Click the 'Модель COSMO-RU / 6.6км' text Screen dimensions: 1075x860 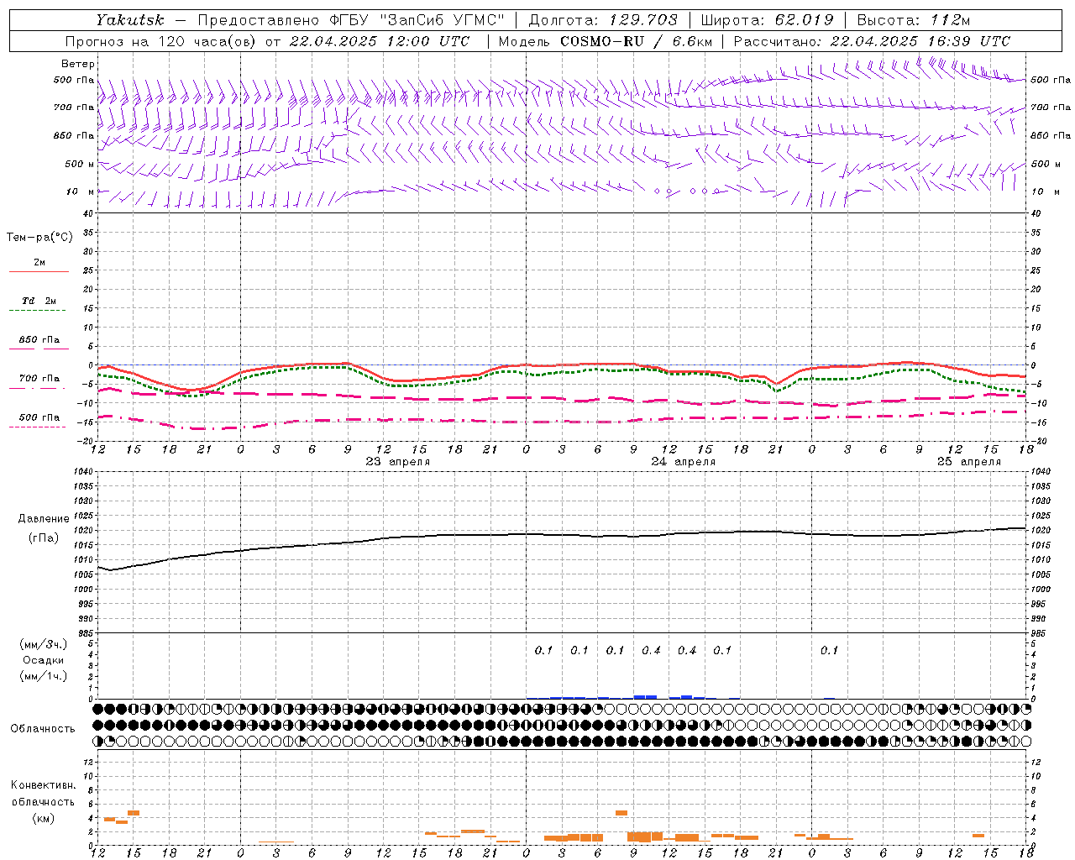[606, 41]
